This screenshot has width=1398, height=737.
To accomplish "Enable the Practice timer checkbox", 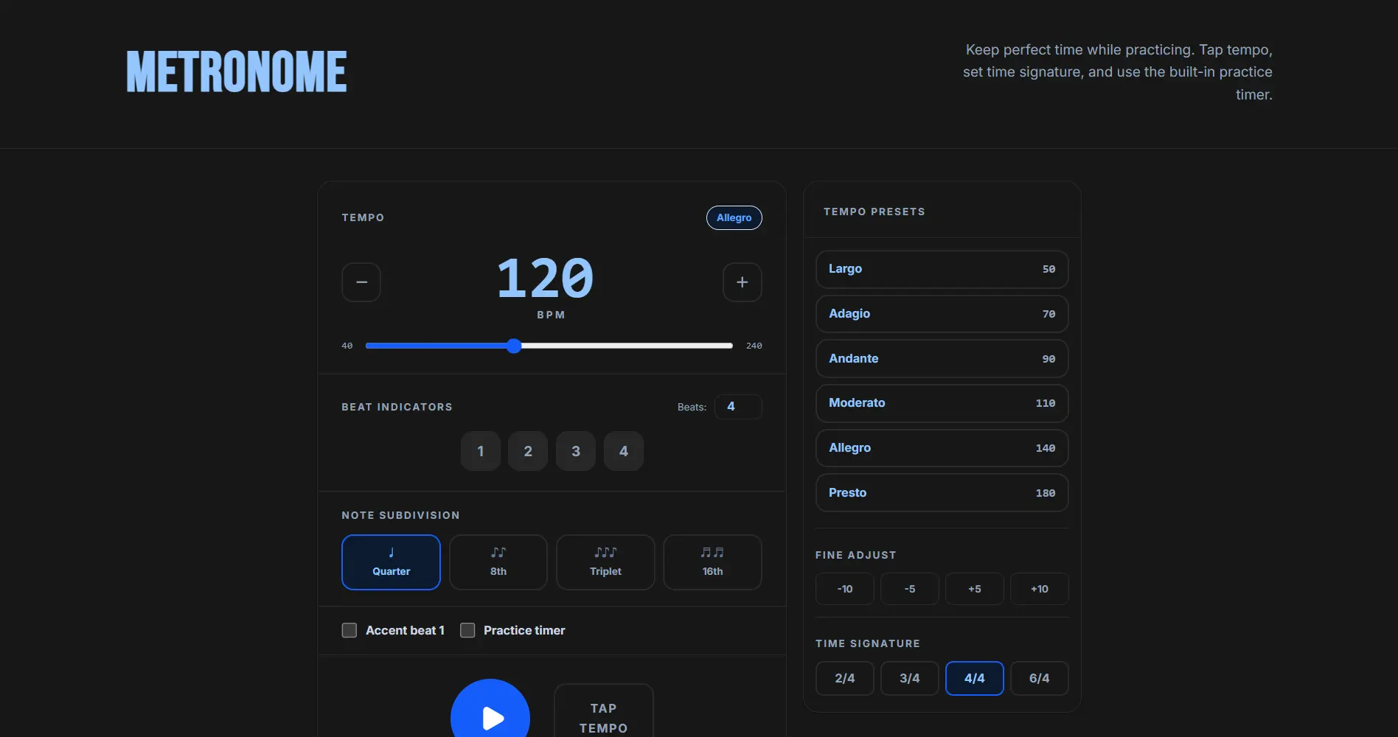I will (x=467, y=630).
